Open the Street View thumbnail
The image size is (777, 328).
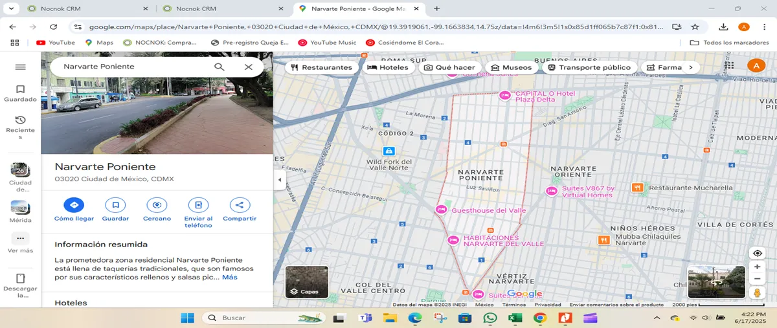717,282
